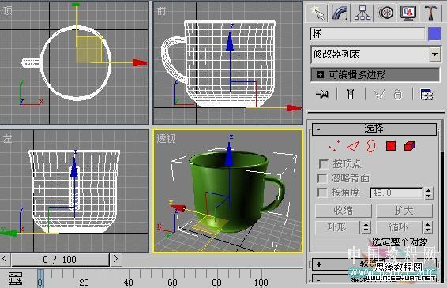Enable the 忽略背面 checkbox

[322, 178]
